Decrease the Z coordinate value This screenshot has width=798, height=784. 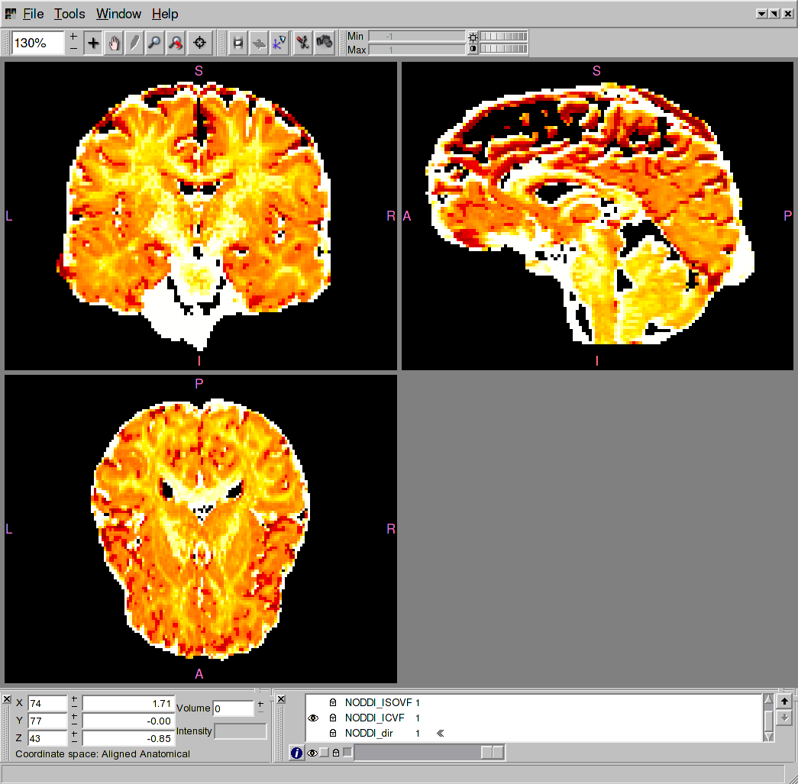coord(74,743)
